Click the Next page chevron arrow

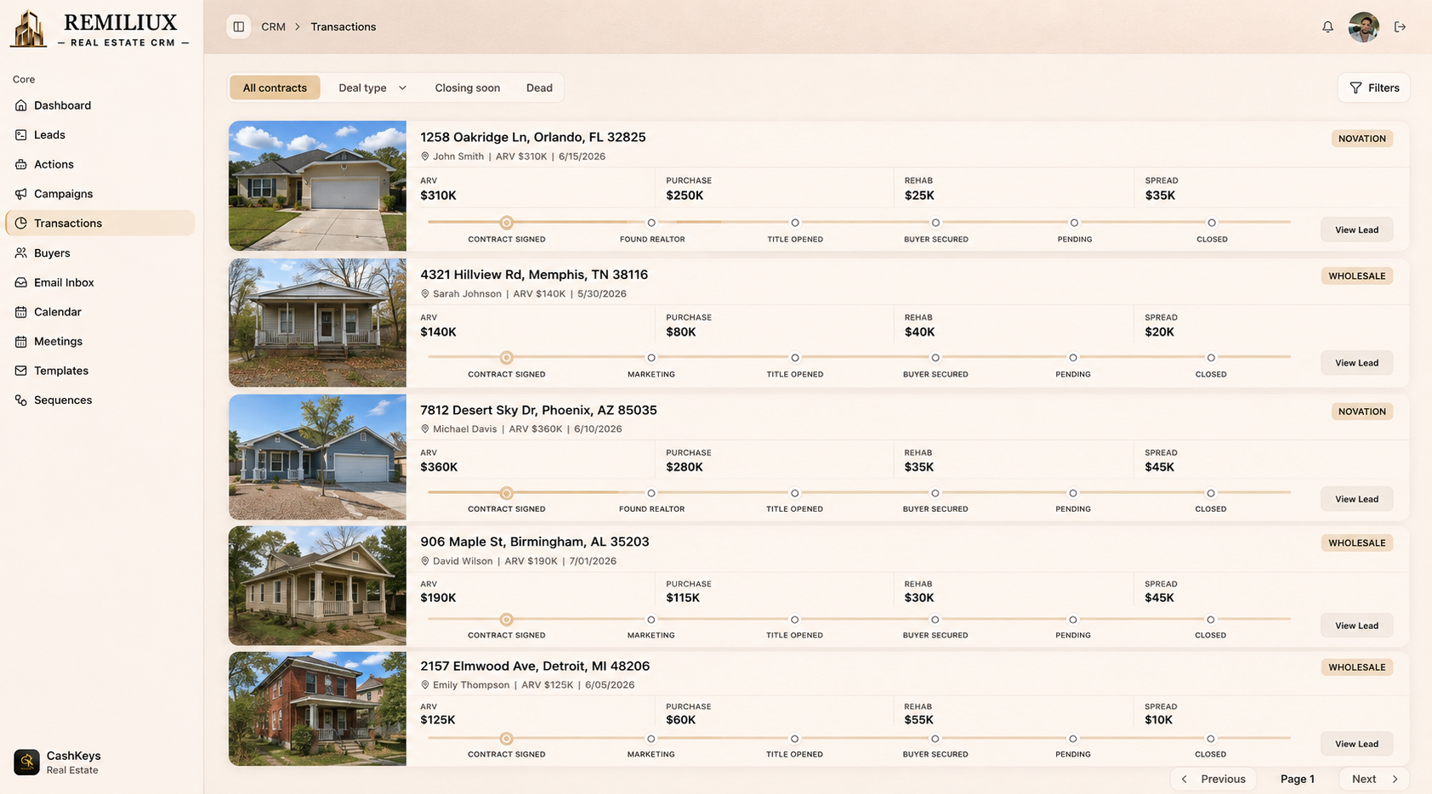(x=1395, y=779)
